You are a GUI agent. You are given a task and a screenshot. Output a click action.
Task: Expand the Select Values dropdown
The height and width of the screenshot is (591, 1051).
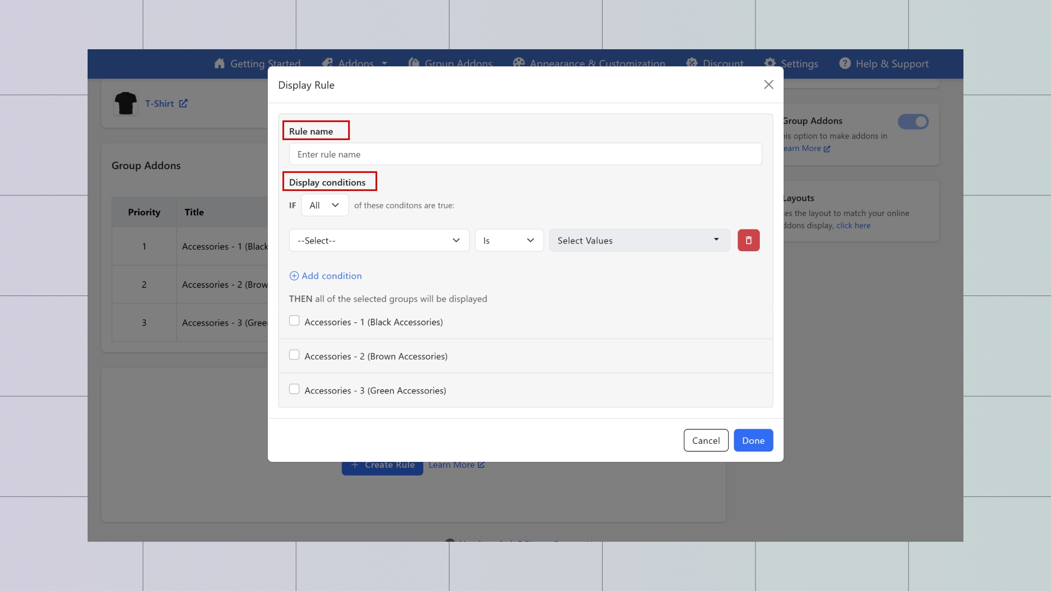tap(639, 240)
